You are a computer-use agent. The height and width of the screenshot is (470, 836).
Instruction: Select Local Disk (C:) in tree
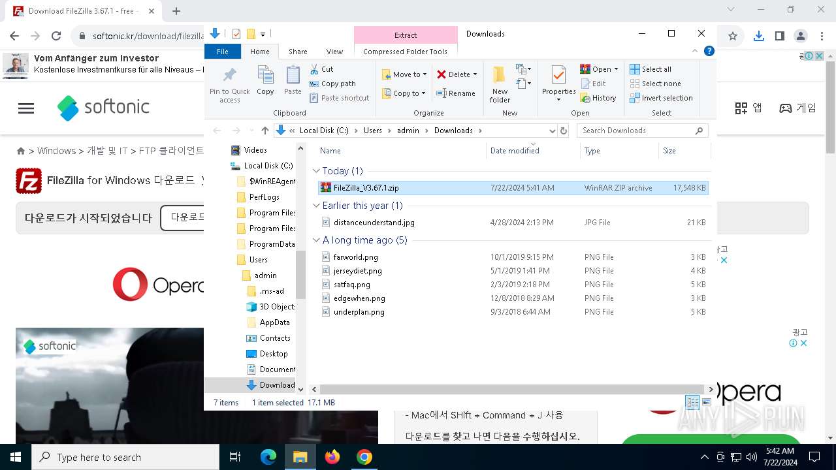[262, 166]
